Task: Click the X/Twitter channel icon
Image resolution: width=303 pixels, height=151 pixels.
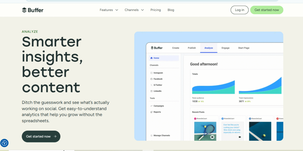Action: pos(151,85)
